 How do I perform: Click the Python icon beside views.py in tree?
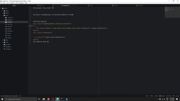click(6, 38)
